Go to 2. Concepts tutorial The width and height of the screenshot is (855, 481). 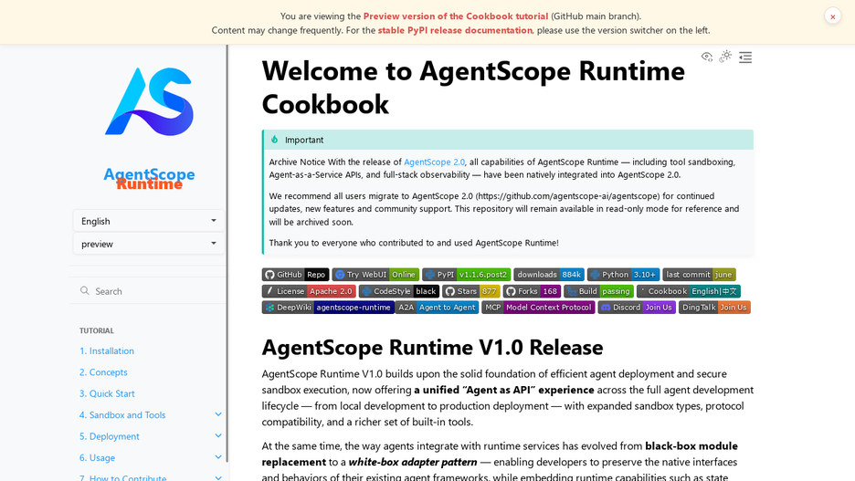tap(103, 372)
